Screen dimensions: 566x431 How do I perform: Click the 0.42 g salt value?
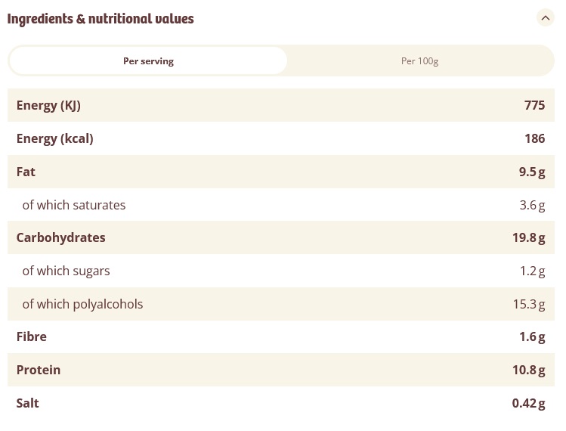coord(528,403)
